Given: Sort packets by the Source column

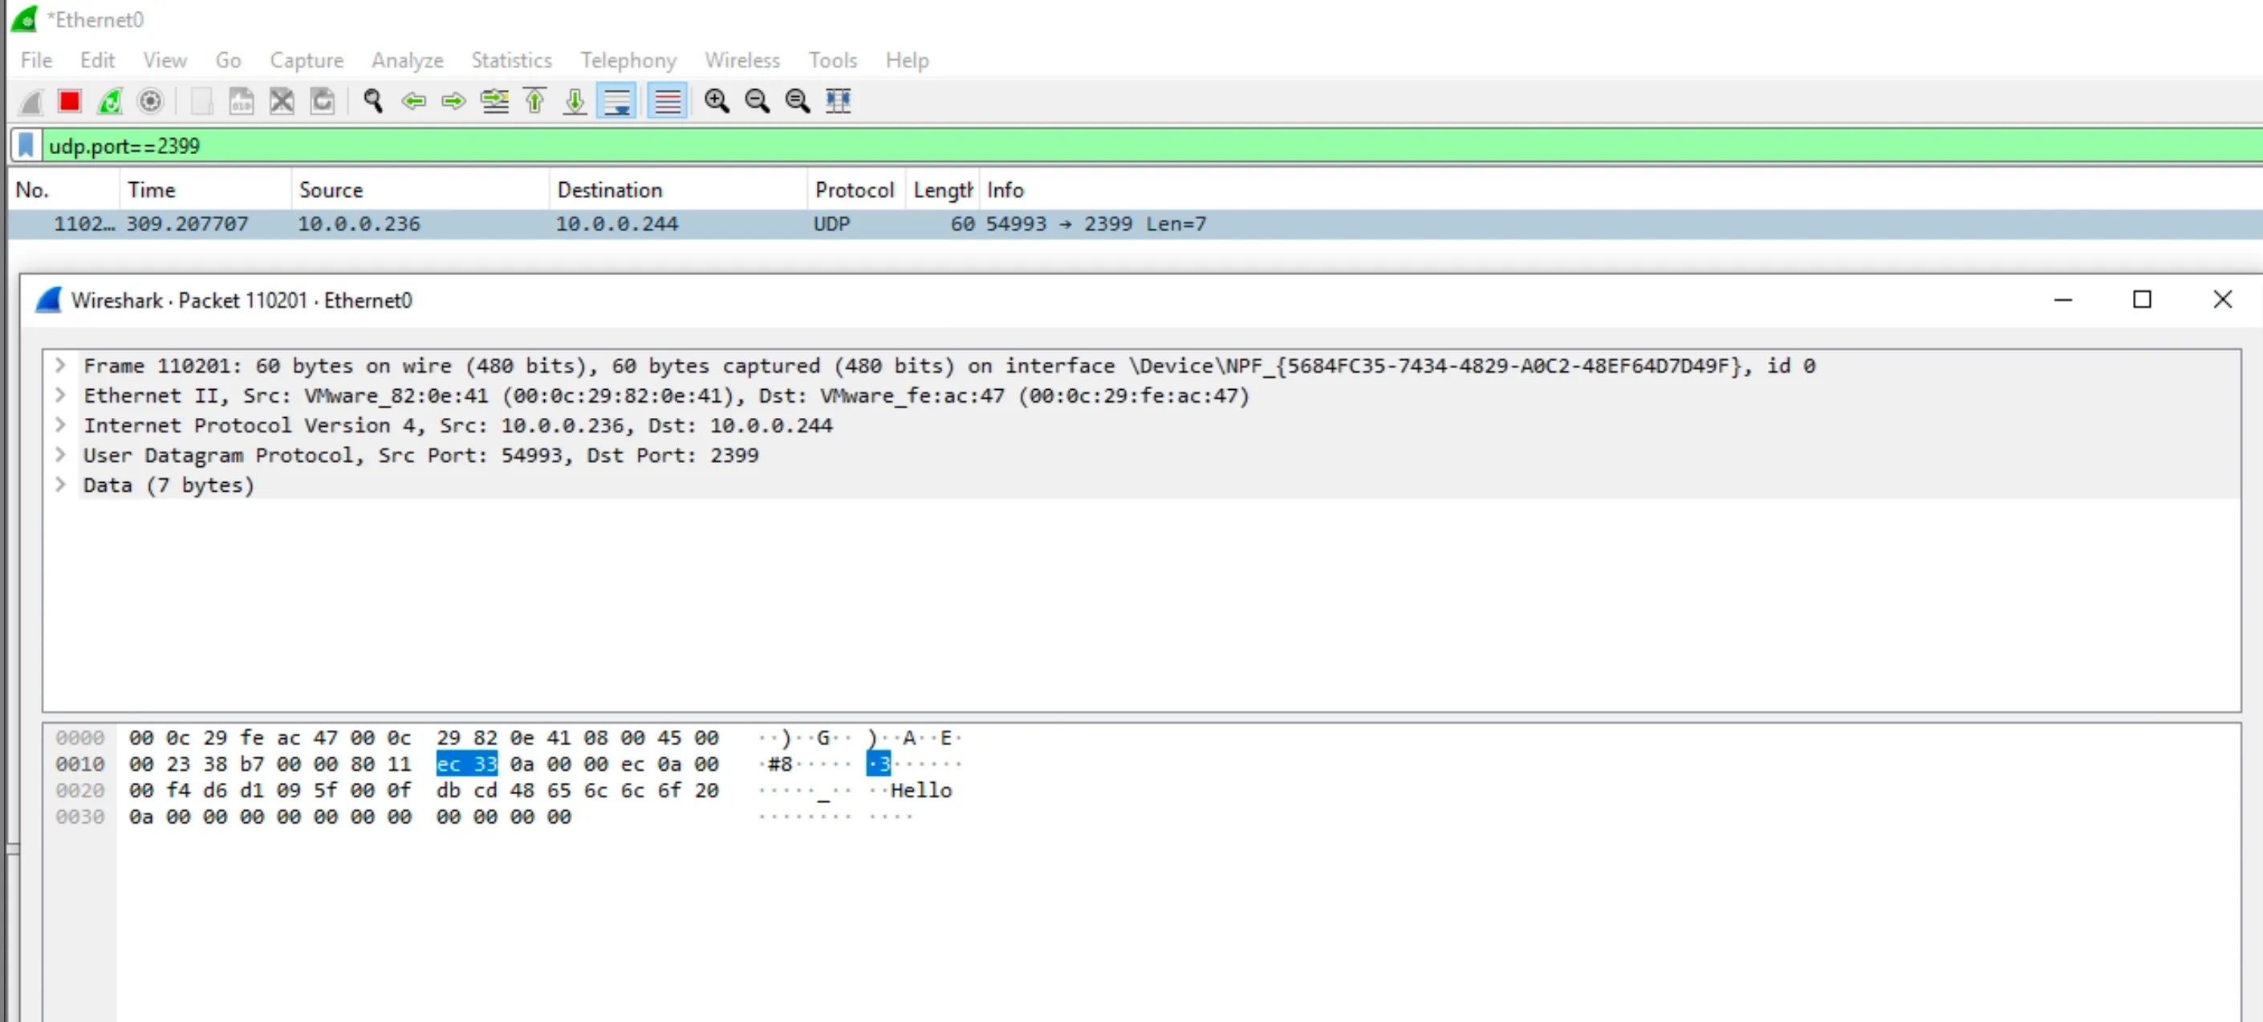Looking at the screenshot, I should [x=420, y=191].
